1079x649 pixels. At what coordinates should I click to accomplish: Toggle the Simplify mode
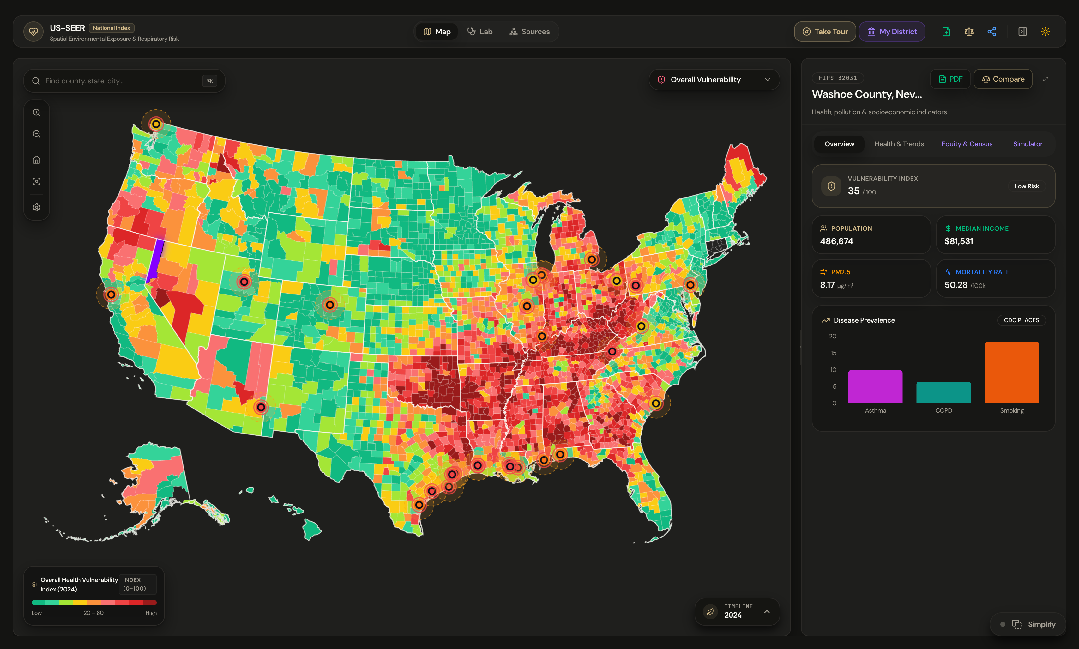click(x=1028, y=624)
